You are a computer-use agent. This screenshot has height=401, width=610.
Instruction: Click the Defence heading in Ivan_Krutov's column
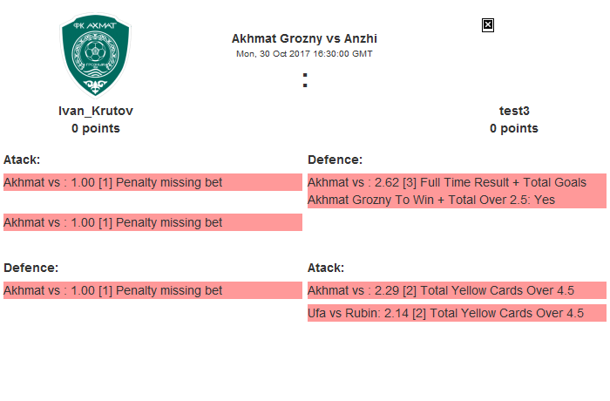(x=30, y=268)
